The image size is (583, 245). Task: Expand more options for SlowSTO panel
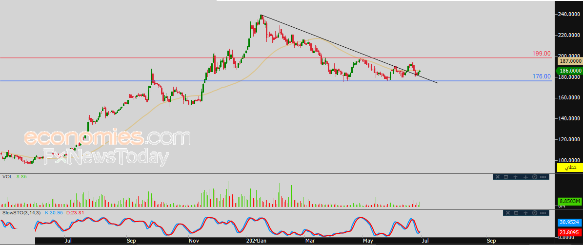[543, 213]
